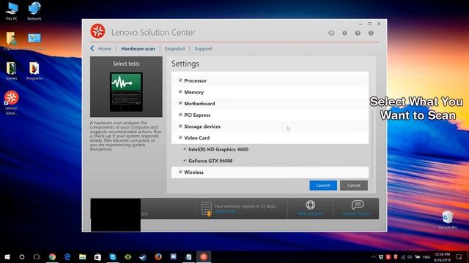
Task: Open Steam from taskbar
Action: click(x=143, y=256)
